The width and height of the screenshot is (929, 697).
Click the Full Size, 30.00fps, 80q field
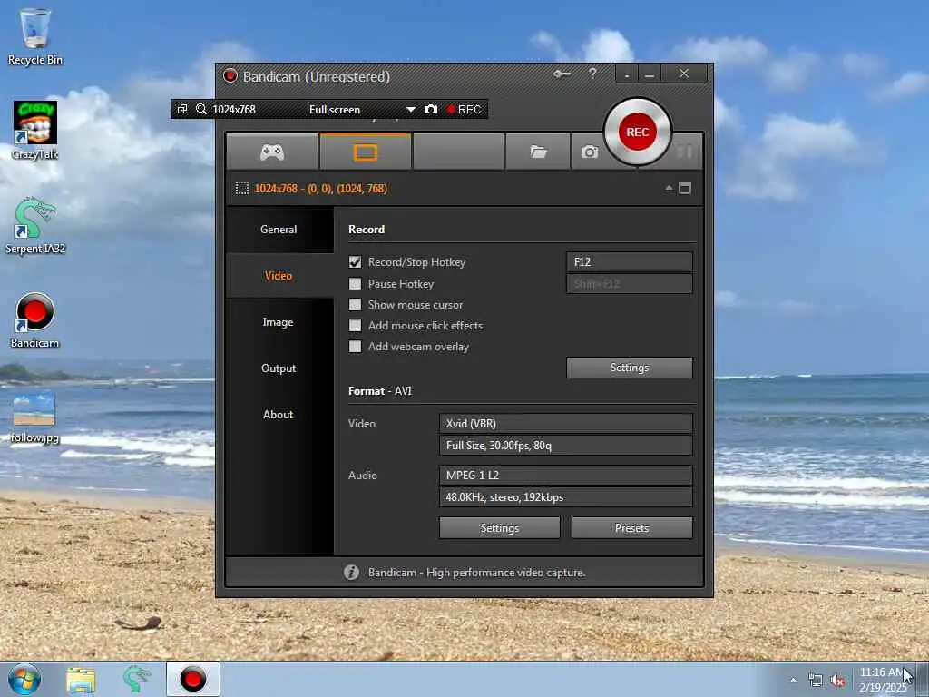tap(566, 445)
